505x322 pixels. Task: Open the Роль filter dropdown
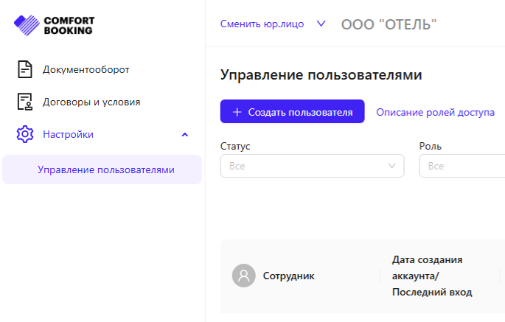coord(461,166)
